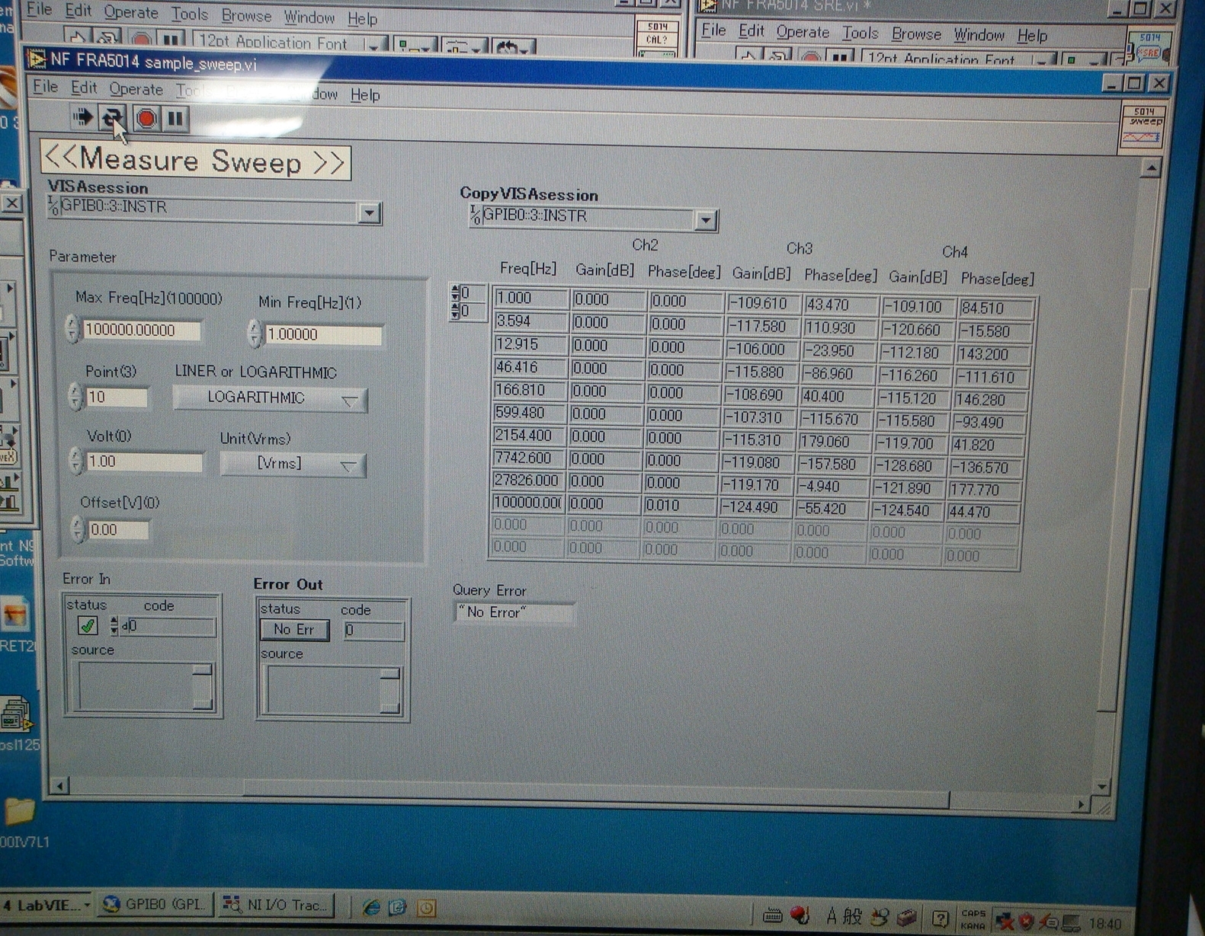Click Run Continuously in sample_sweep.vi toolbar
1205x936 pixels.
(113, 117)
